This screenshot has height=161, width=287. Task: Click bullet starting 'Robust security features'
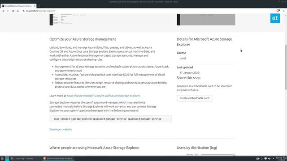[x=111, y=85]
